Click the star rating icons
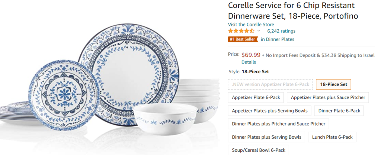This screenshot has height=155, width=381. click(x=241, y=31)
